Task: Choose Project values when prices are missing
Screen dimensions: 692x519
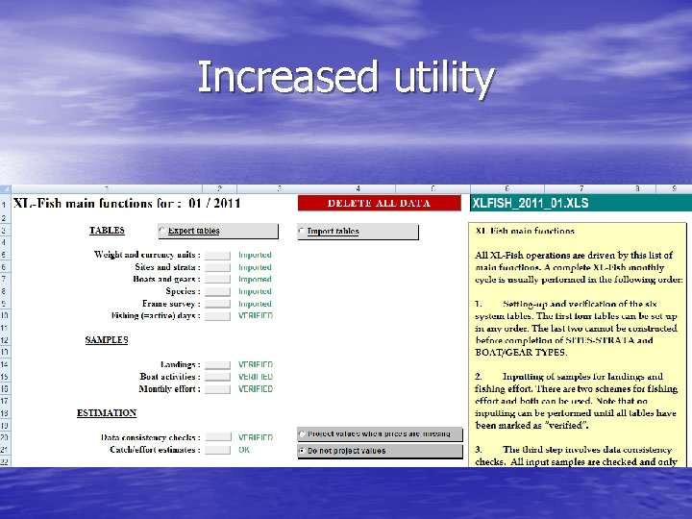Action: click(x=380, y=433)
